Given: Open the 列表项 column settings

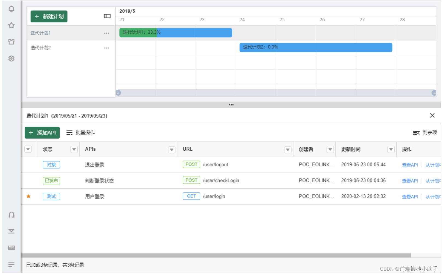Looking at the screenshot, I should pyautogui.click(x=425, y=133).
